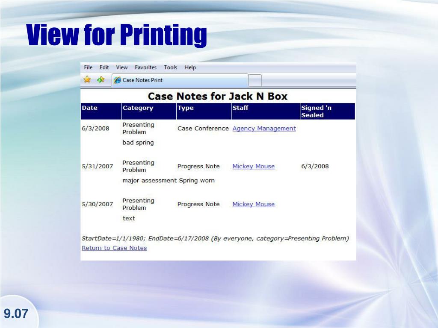The height and width of the screenshot is (328, 438).
Task: Click the Add to Favorites icon
Action: (101, 79)
